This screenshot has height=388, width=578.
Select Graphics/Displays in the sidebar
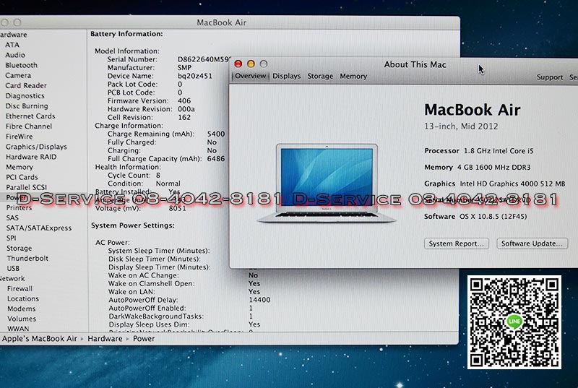[x=36, y=147]
